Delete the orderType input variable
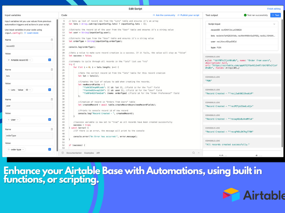This screenshot has height=213, width=285. (x=52, y=129)
